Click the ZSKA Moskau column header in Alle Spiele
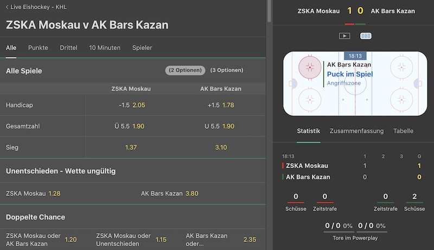434x250 pixels. (131, 89)
